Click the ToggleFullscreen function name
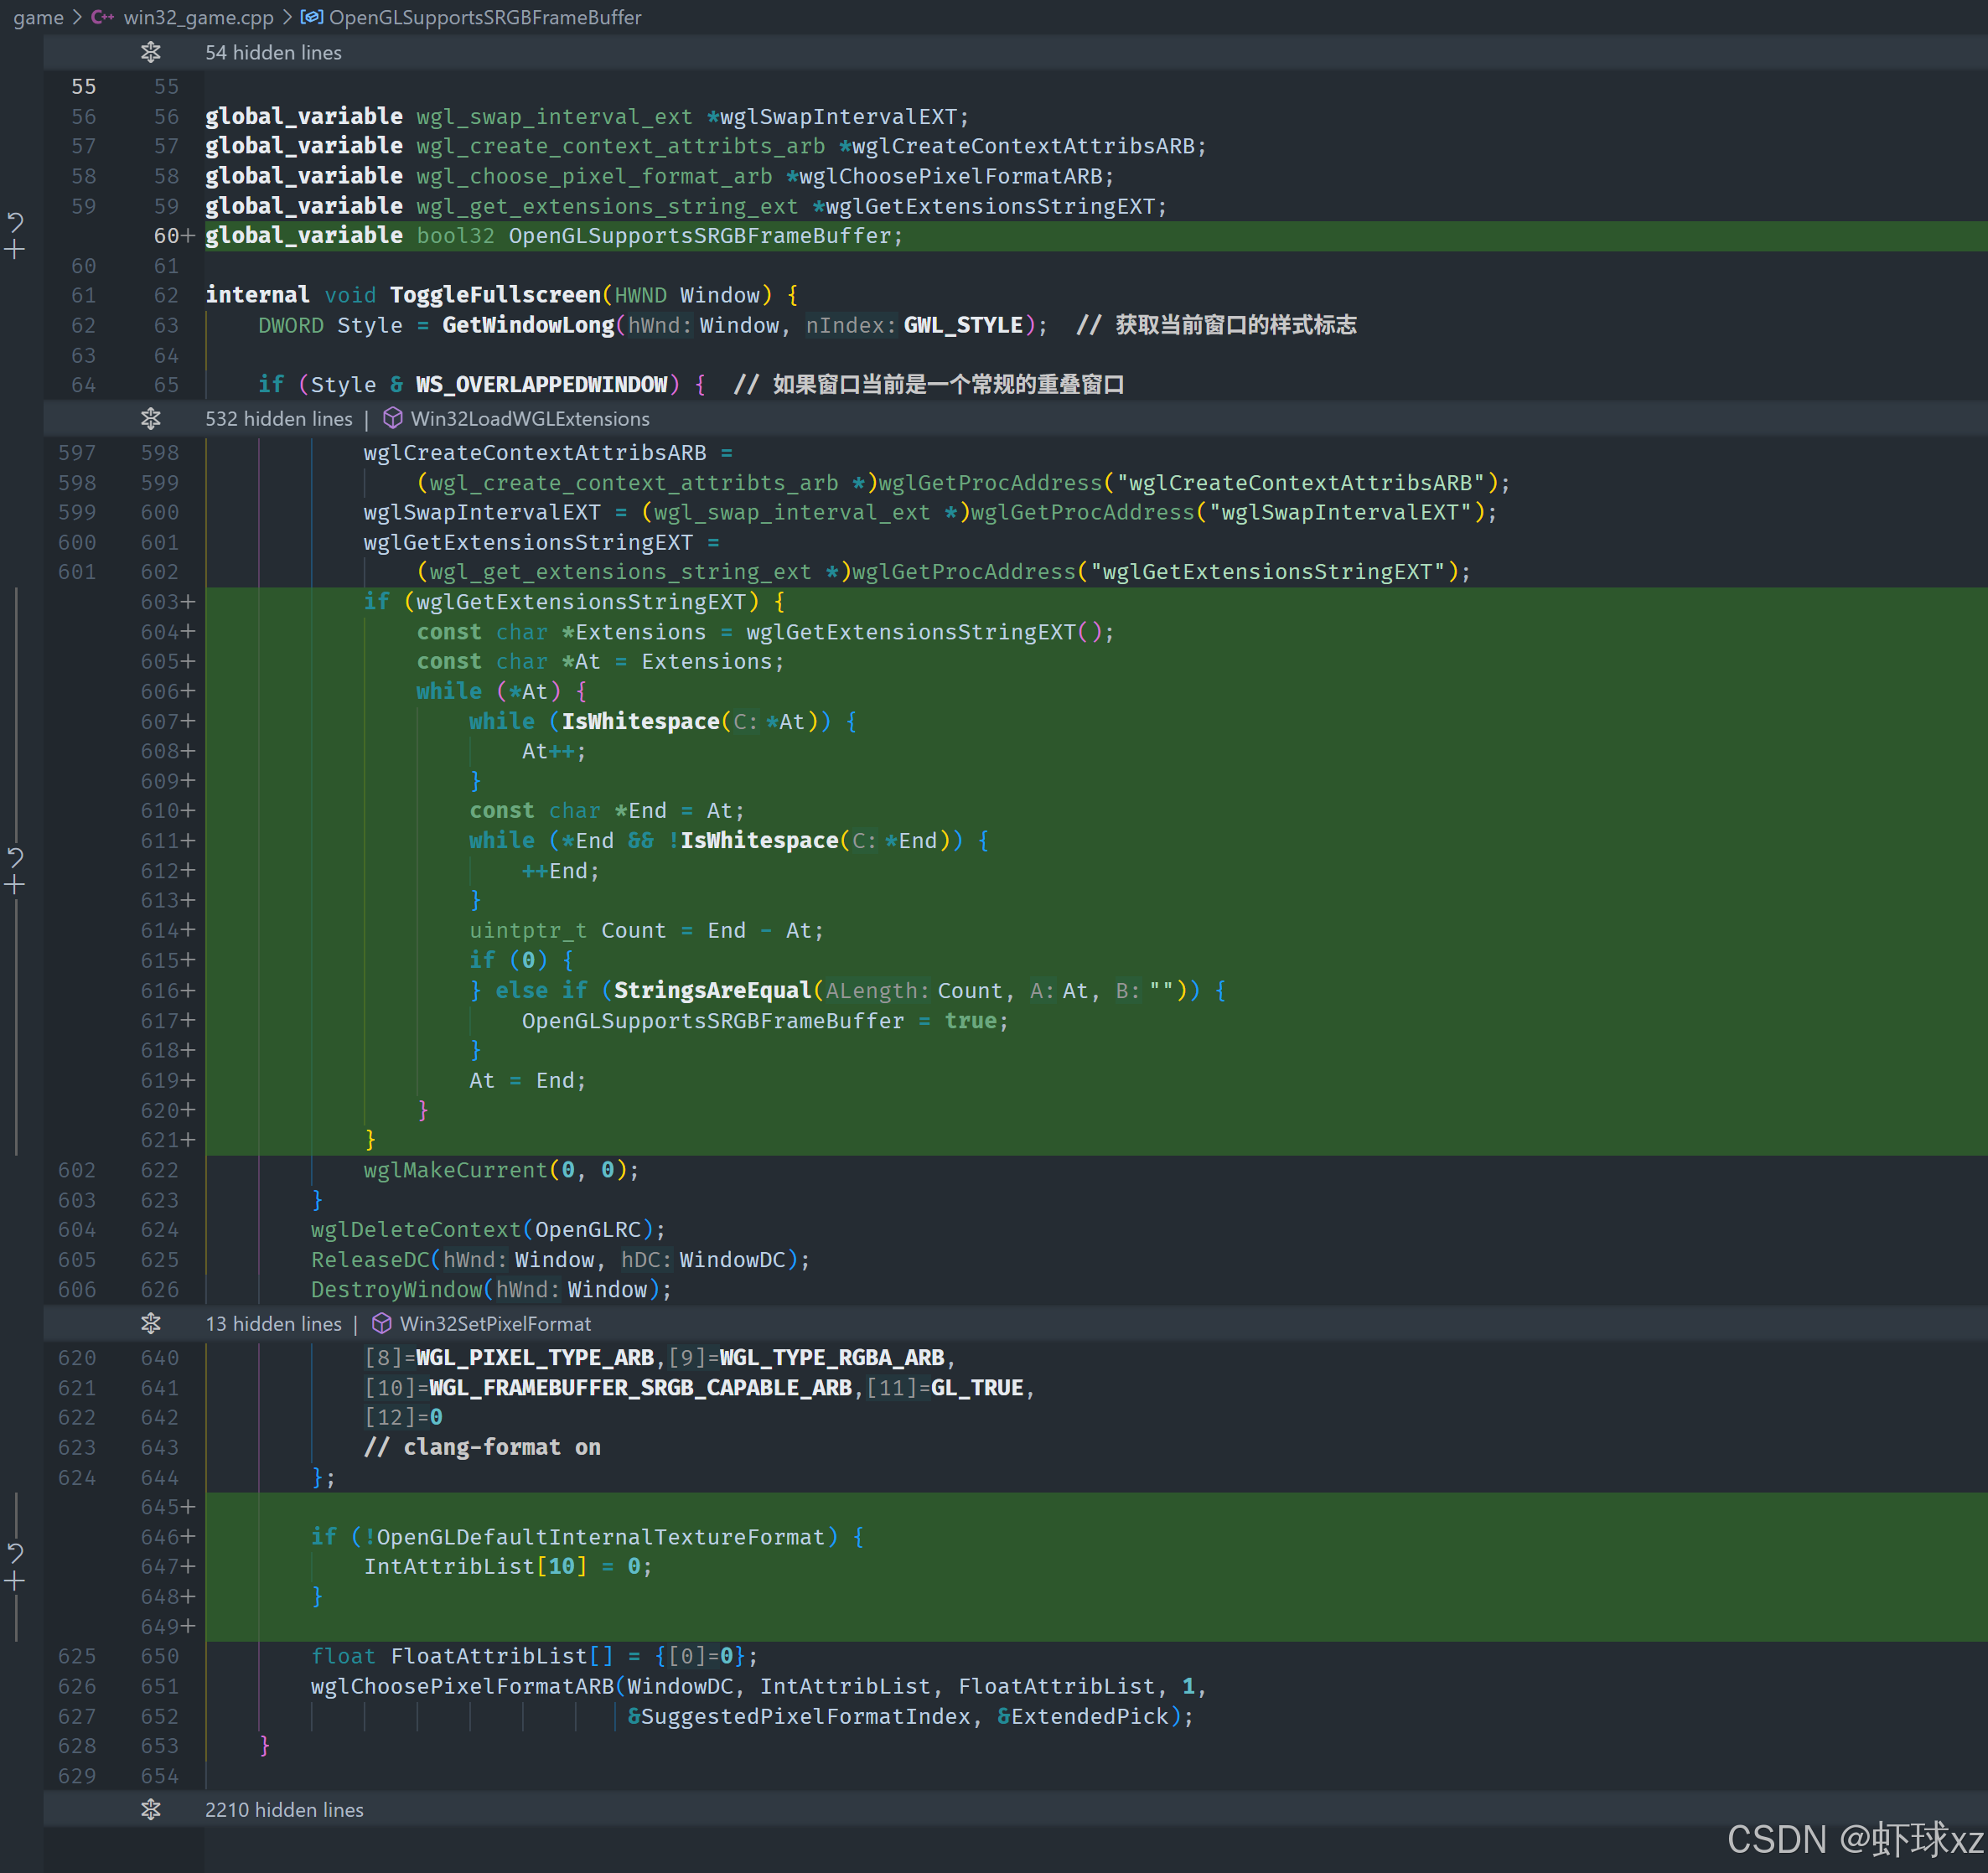Screen dimensions: 1988x1873 [495, 295]
